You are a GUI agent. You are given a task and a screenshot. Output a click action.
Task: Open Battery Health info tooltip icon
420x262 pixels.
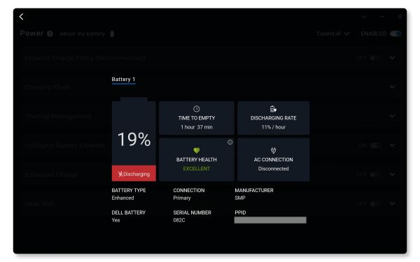point(230,143)
